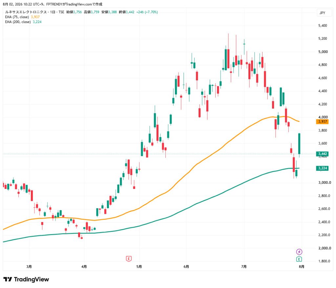The height and width of the screenshot is (288, 336).
Task: Click the green earnings E marker
Action: point(299,259)
